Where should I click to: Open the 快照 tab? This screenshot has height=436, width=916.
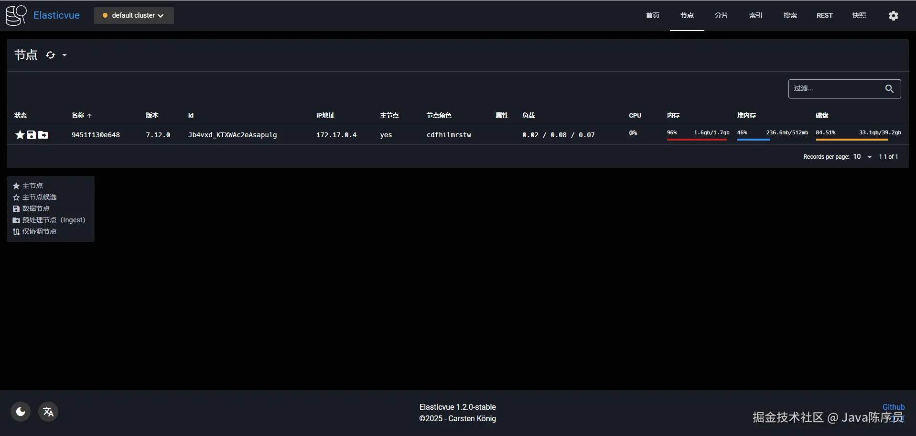click(x=859, y=16)
